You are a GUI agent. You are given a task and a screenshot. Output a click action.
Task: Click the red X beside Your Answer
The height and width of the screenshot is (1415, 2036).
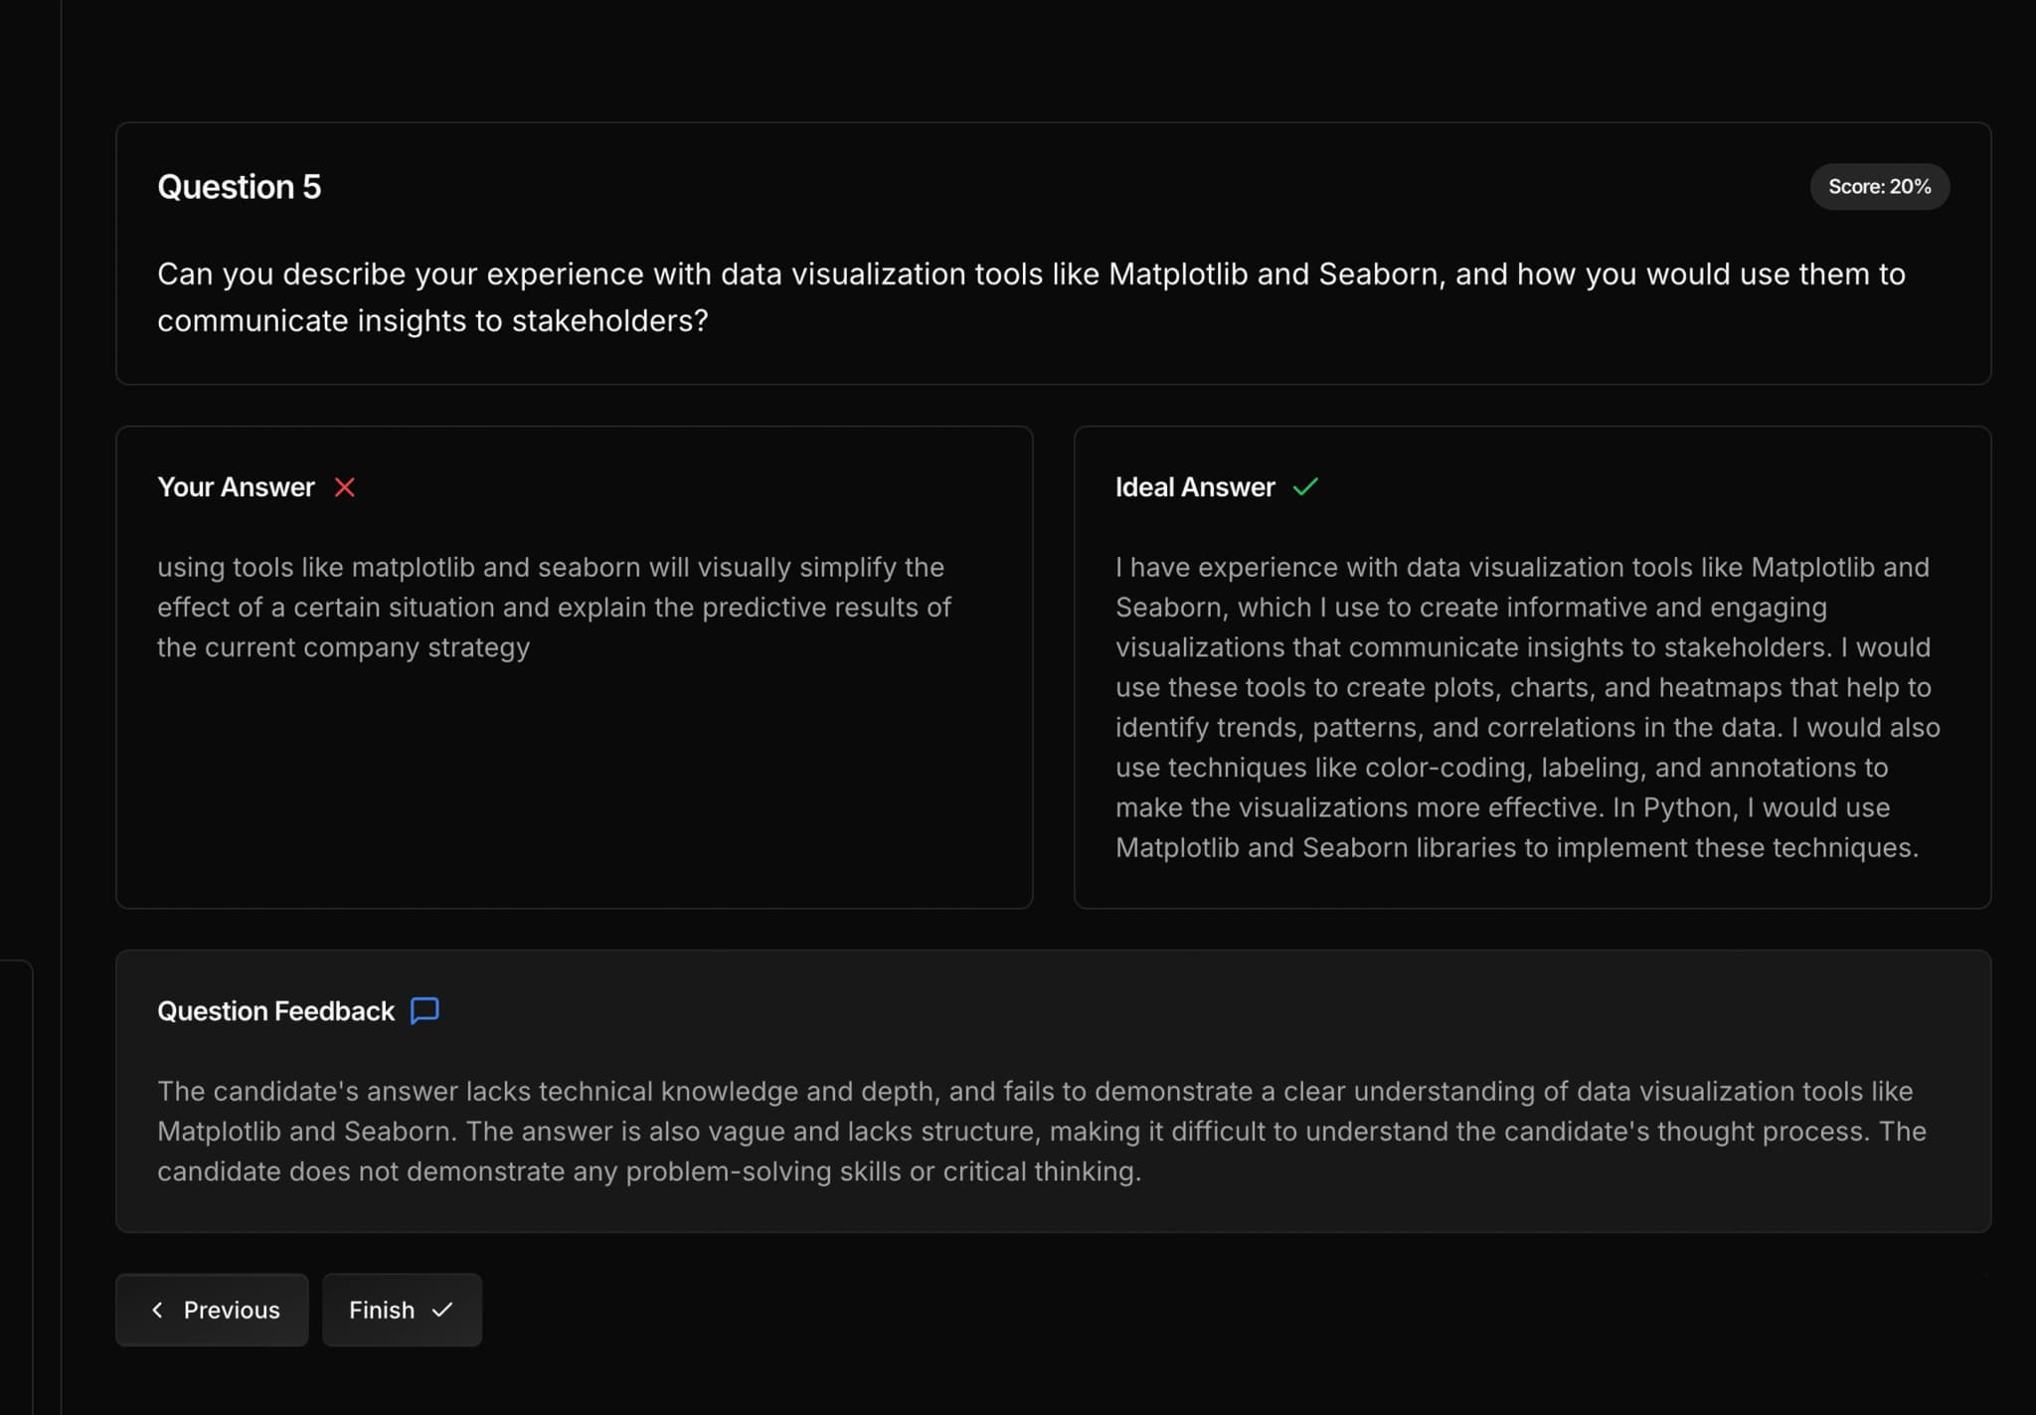point(344,487)
